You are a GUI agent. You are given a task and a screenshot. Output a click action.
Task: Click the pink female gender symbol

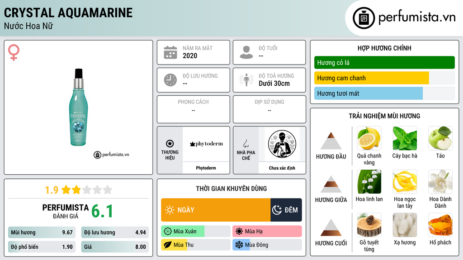pos(14,52)
